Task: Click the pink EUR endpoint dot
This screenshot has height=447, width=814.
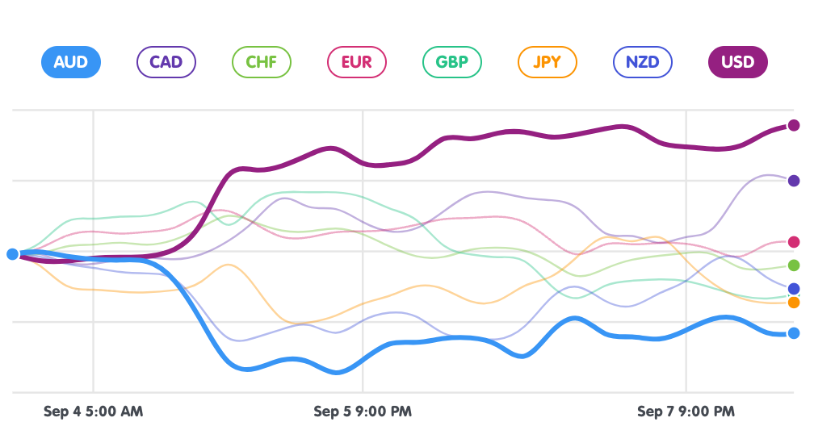Action: (794, 242)
